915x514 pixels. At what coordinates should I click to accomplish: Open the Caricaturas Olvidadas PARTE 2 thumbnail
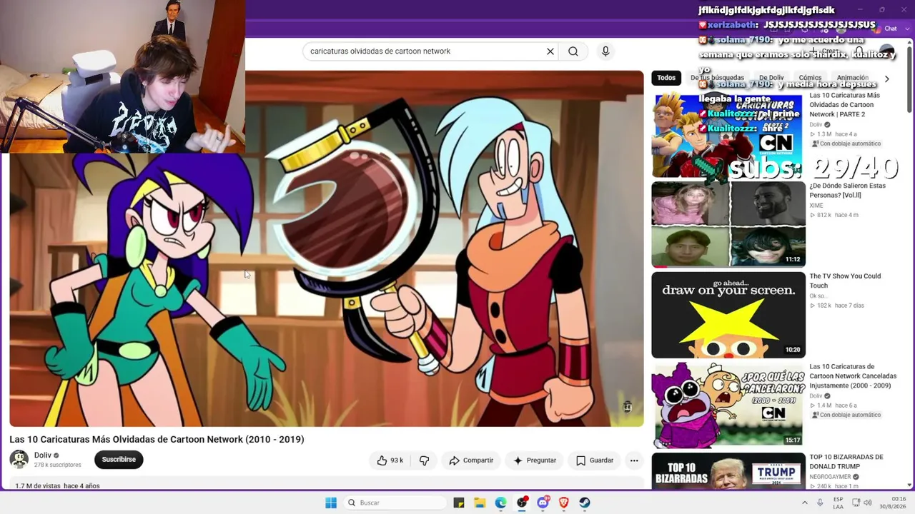point(728,134)
